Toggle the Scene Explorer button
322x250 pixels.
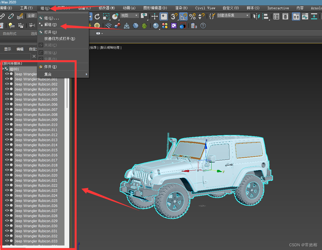[276, 16]
